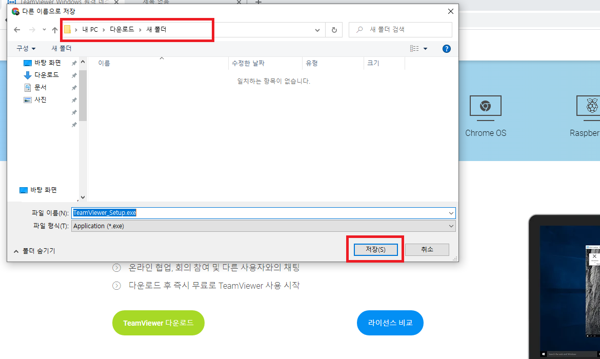Click 저장(S) to save the file
Image resolution: width=600 pixels, height=359 pixels.
(x=375, y=250)
